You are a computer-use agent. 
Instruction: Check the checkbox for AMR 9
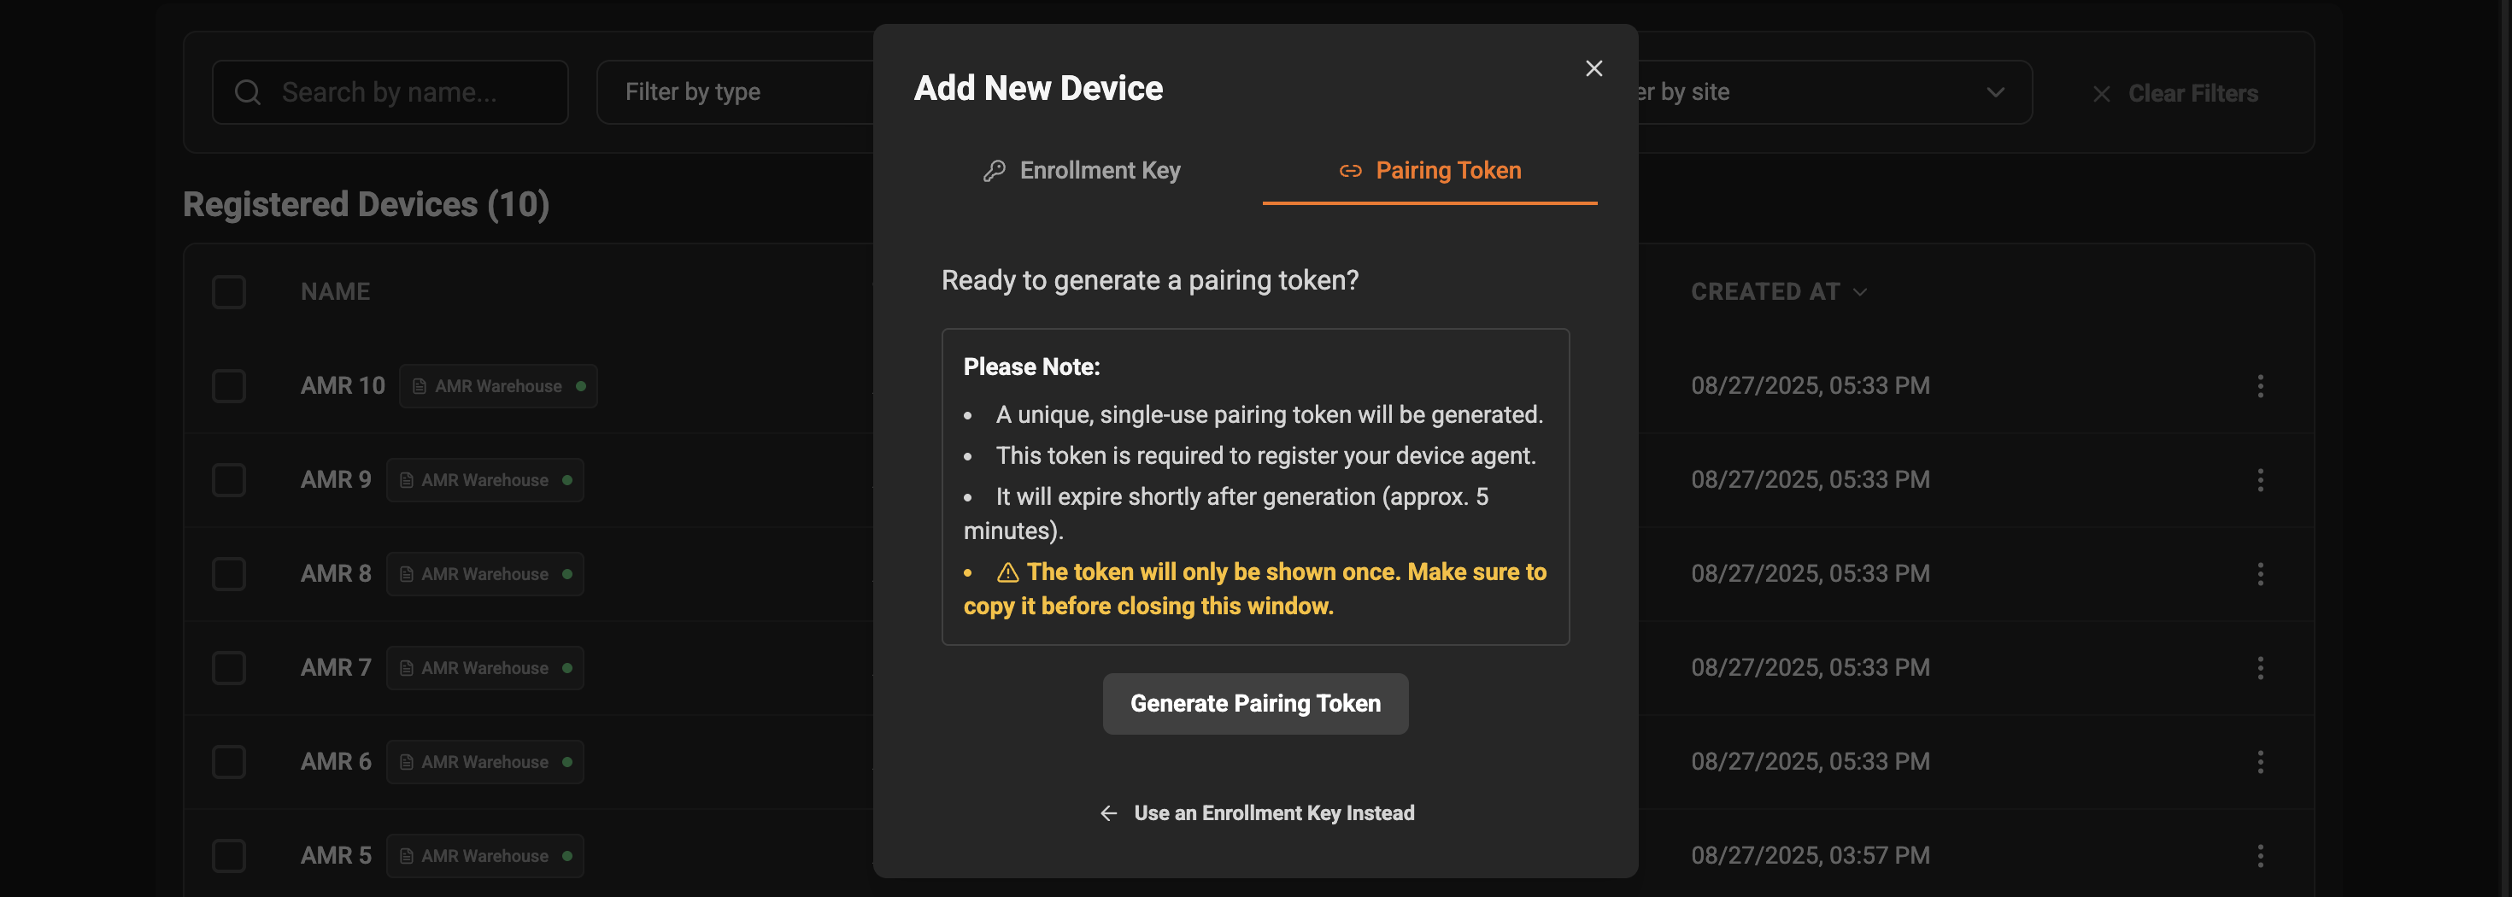(228, 480)
